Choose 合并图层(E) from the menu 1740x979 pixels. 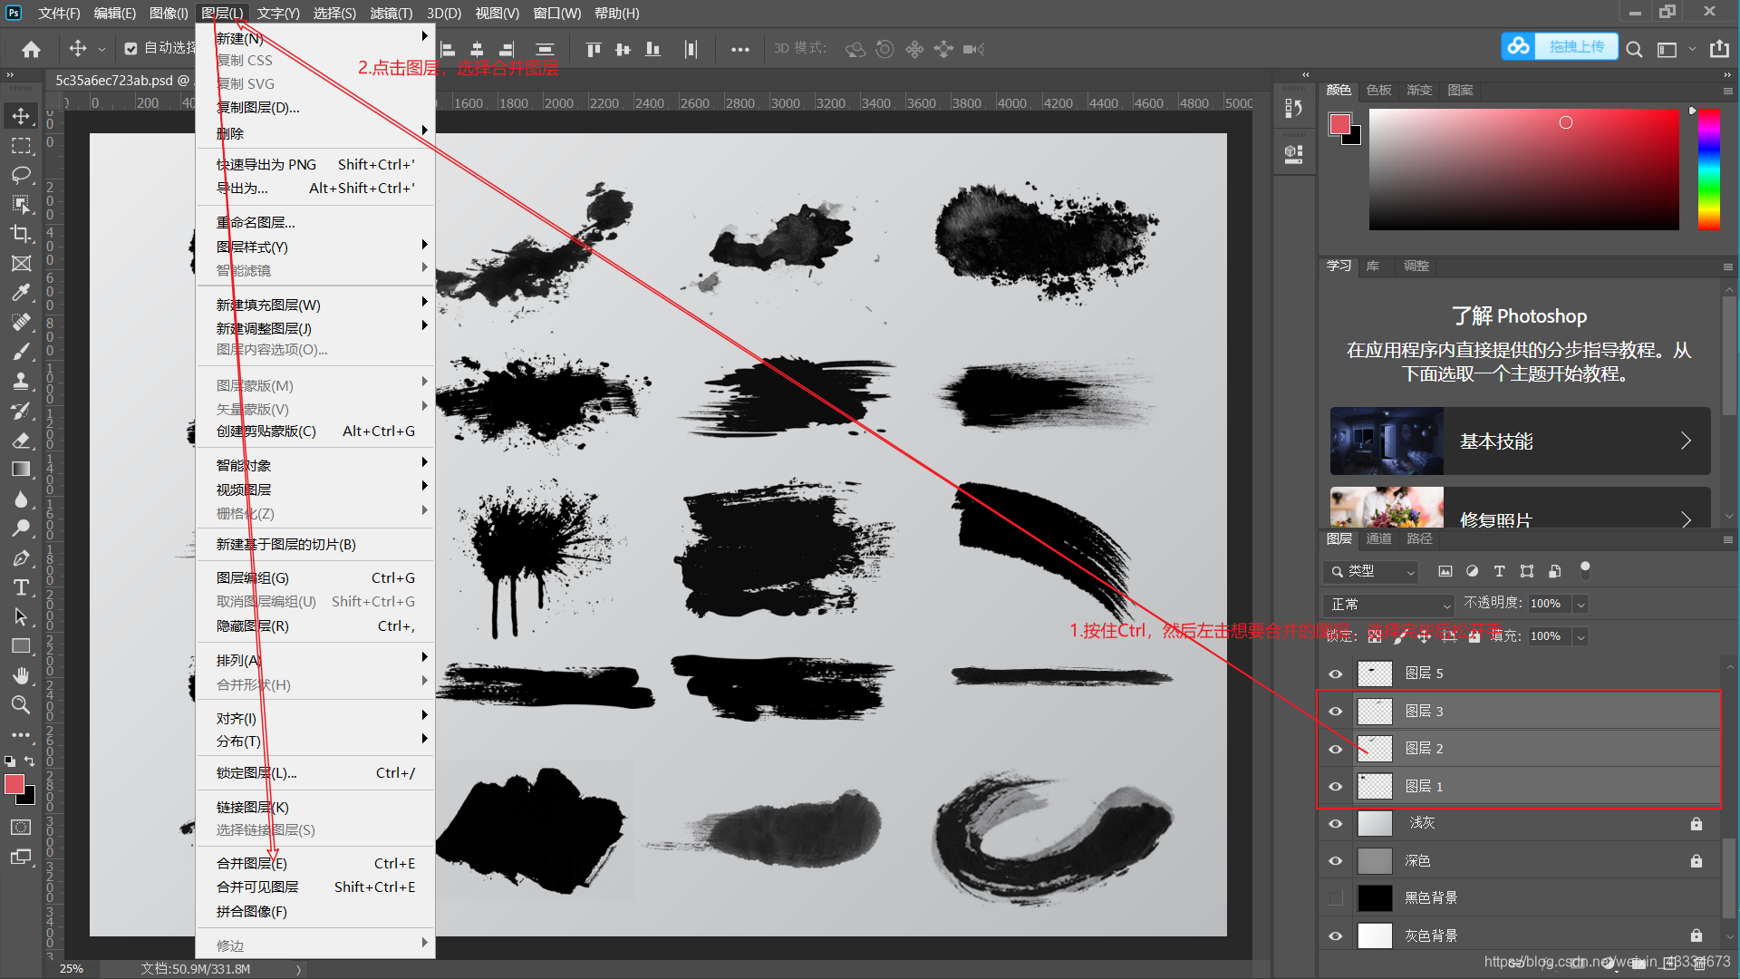tap(252, 863)
